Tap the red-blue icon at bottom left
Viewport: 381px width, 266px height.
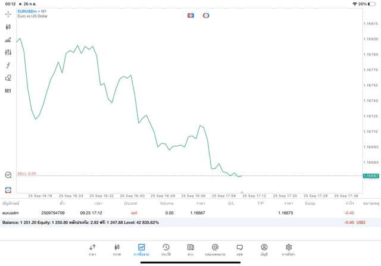(x=8, y=190)
